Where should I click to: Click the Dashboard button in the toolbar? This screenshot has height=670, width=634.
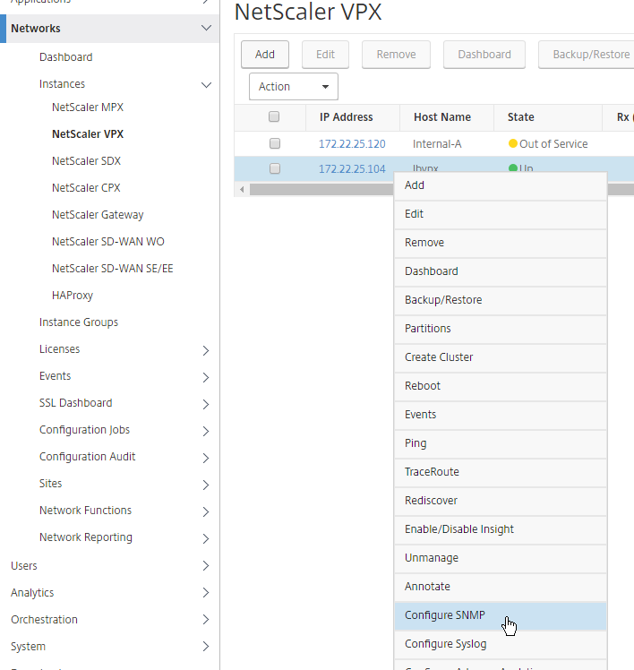484,55
